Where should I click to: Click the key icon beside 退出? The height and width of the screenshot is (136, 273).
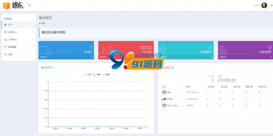[5, 55]
